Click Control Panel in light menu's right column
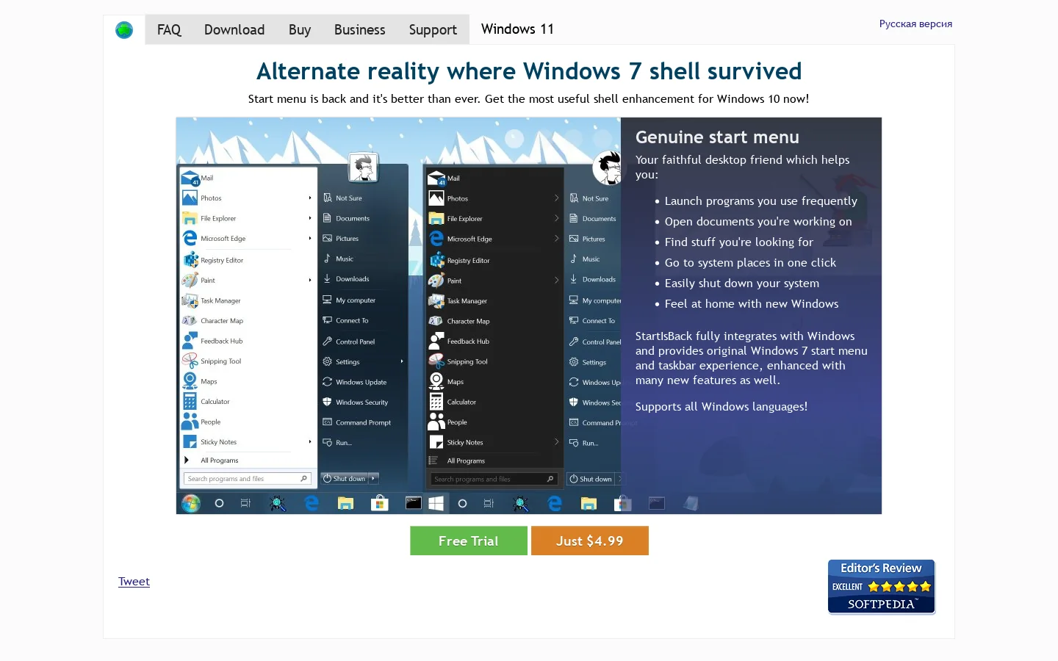1058x661 pixels. [349, 342]
